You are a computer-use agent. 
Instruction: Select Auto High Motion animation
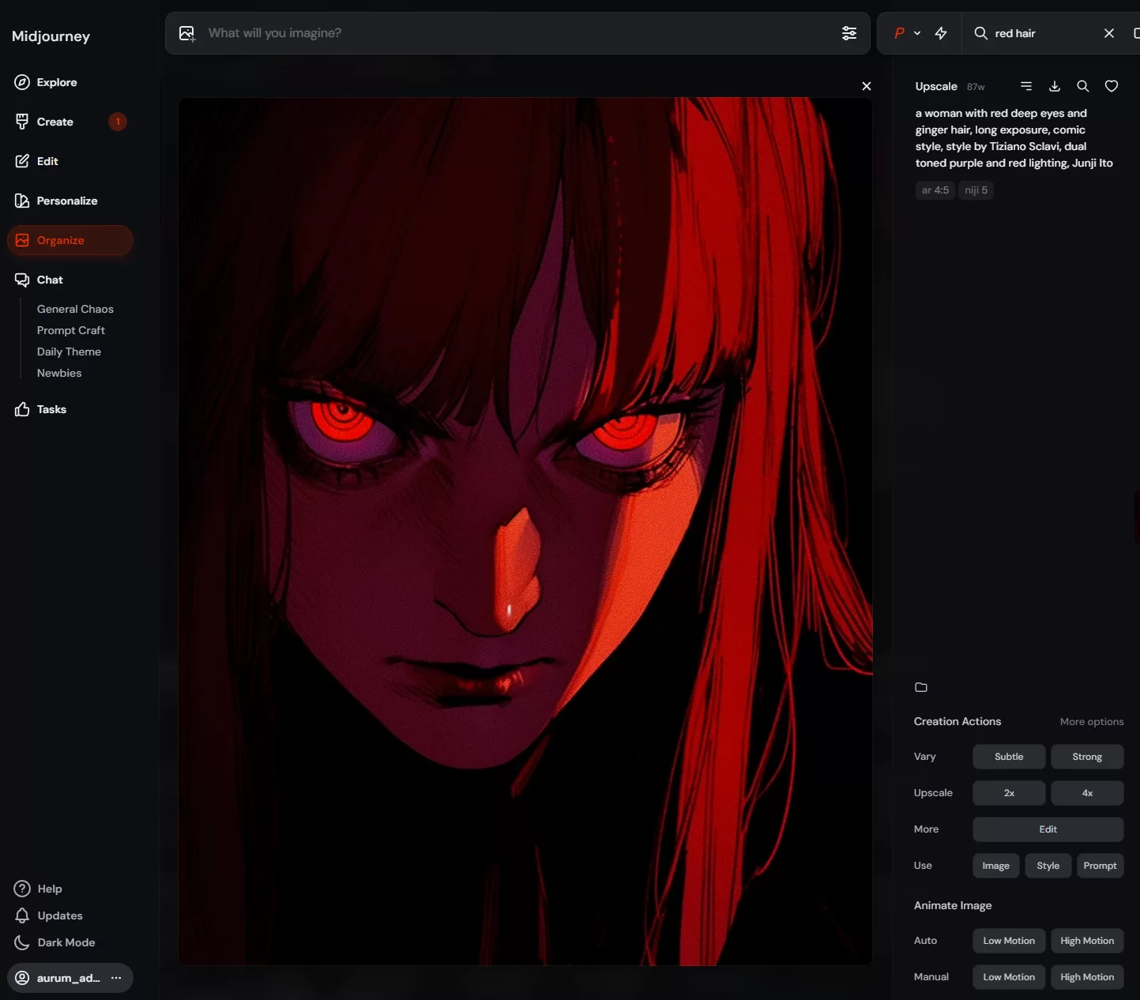(1086, 941)
